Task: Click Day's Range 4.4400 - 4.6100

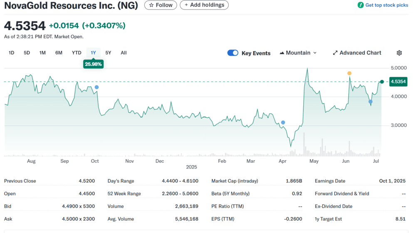Action: [x=180, y=181]
